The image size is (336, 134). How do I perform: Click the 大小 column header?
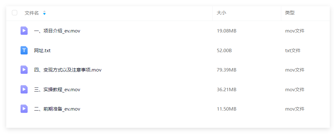click(x=221, y=13)
